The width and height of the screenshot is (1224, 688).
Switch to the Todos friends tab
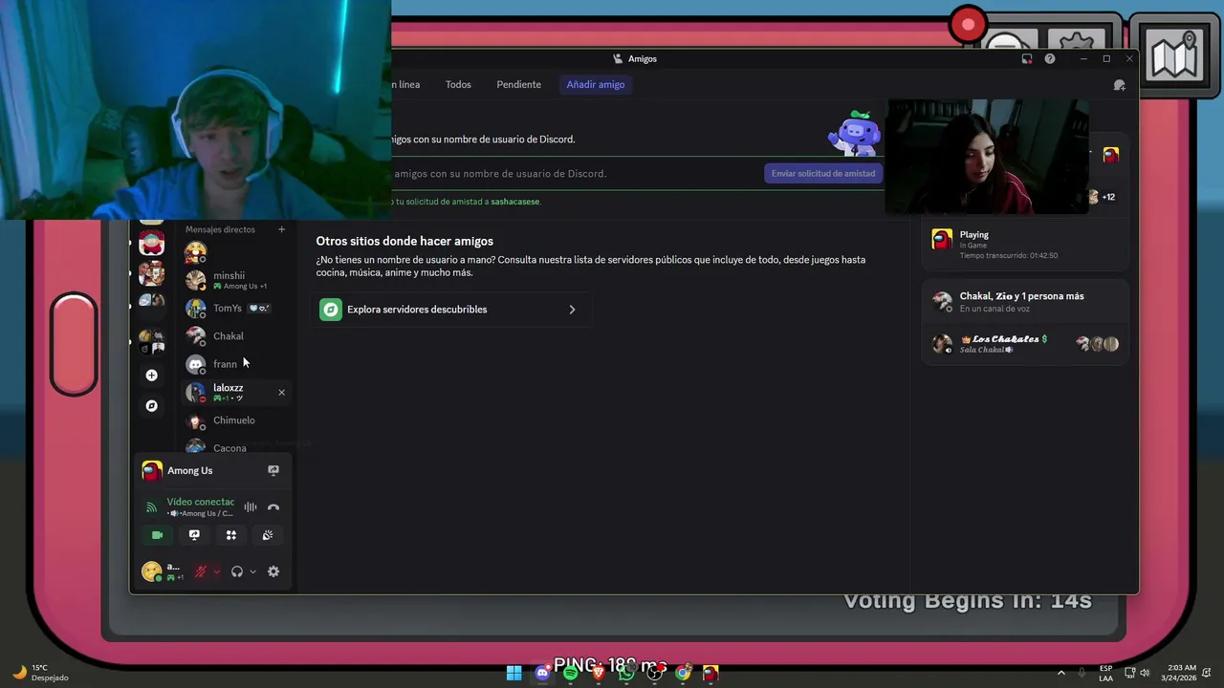458,84
